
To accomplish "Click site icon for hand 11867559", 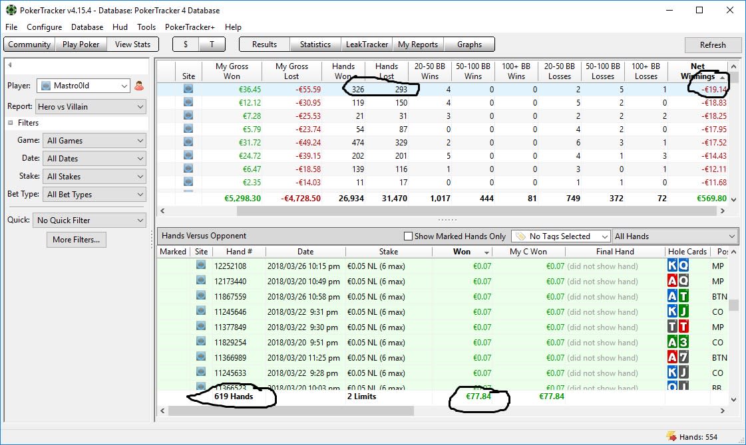I will 201,296.
